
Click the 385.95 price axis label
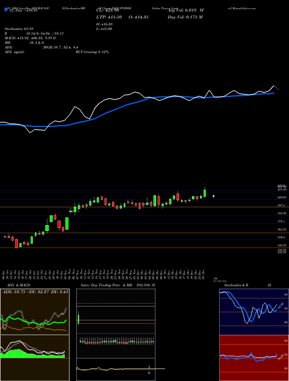tap(281, 214)
